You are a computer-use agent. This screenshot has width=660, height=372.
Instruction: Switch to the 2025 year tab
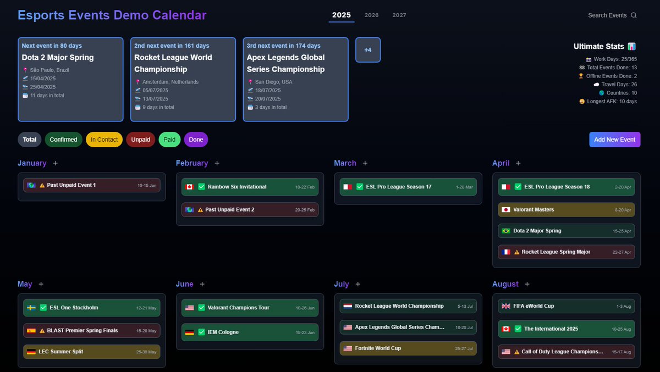[342, 15]
